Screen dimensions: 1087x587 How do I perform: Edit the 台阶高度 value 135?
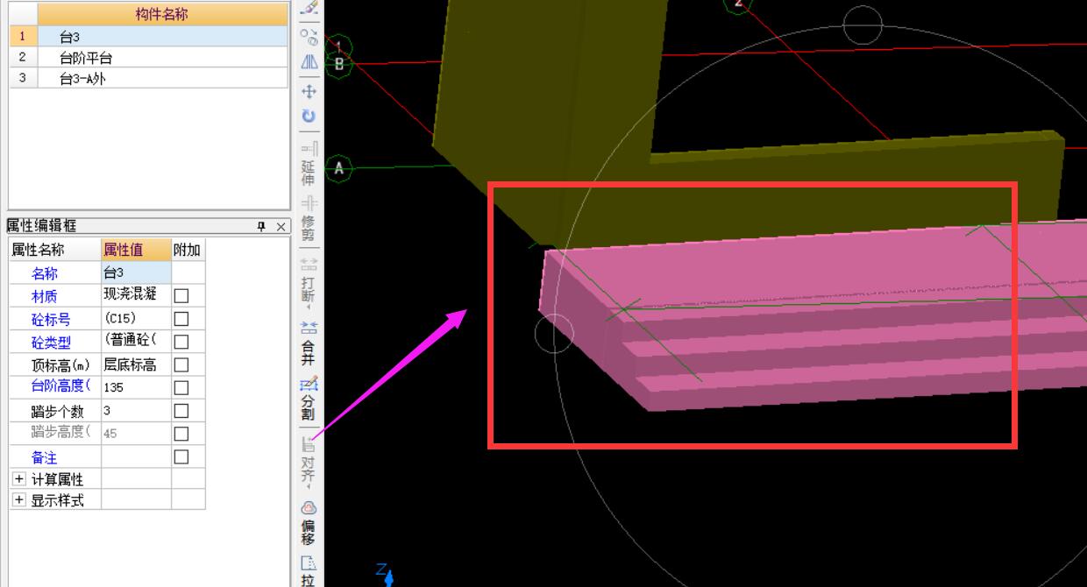click(136, 386)
